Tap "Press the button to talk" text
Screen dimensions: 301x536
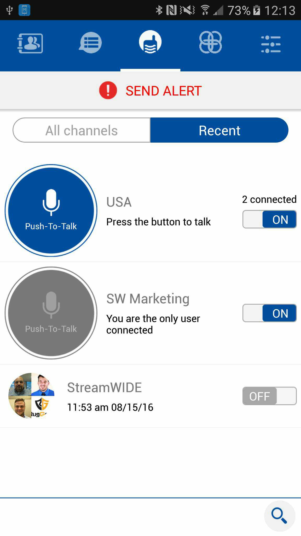(158, 222)
